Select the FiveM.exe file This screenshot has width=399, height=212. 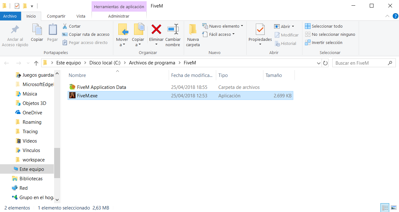(180, 95)
